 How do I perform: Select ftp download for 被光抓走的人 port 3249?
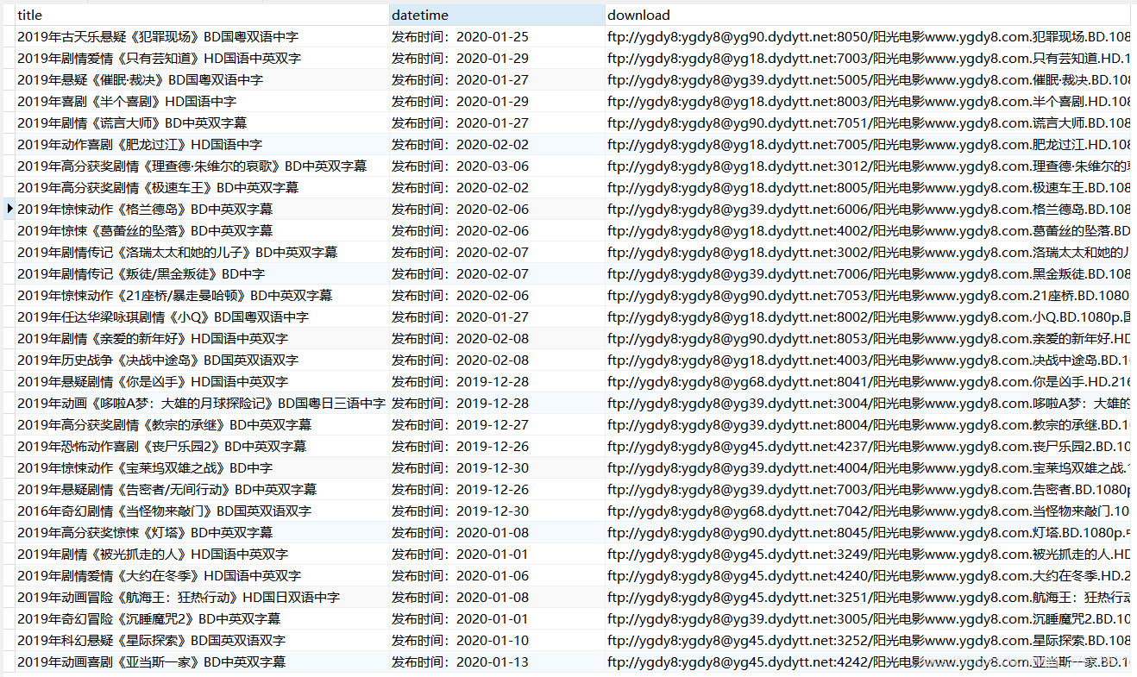coord(868,554)
